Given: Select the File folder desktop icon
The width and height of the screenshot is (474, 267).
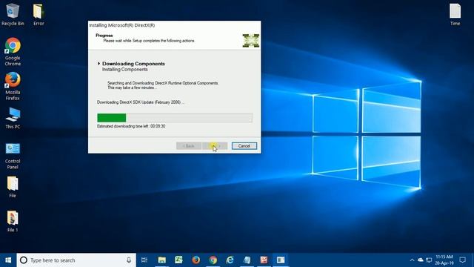Looking at the screenshot, I should [13, 187].
